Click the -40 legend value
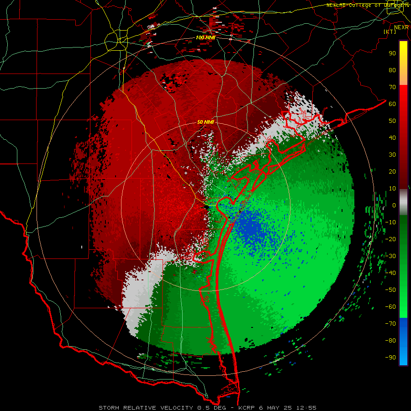The height and width of the screenshot is (411, 411). point(390,273)
